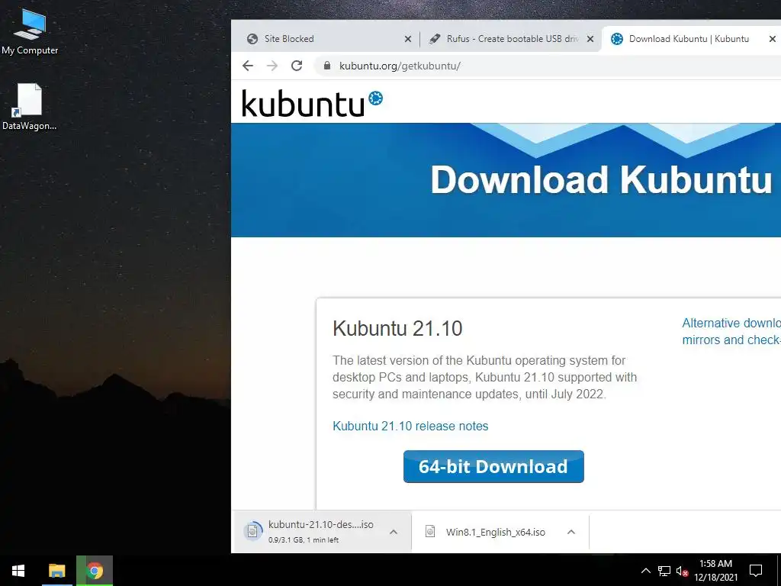Open File Explorer from the taskbar
Image resolution: width=781 pixels, height=586 pixels.
click(x=56, y=571)
